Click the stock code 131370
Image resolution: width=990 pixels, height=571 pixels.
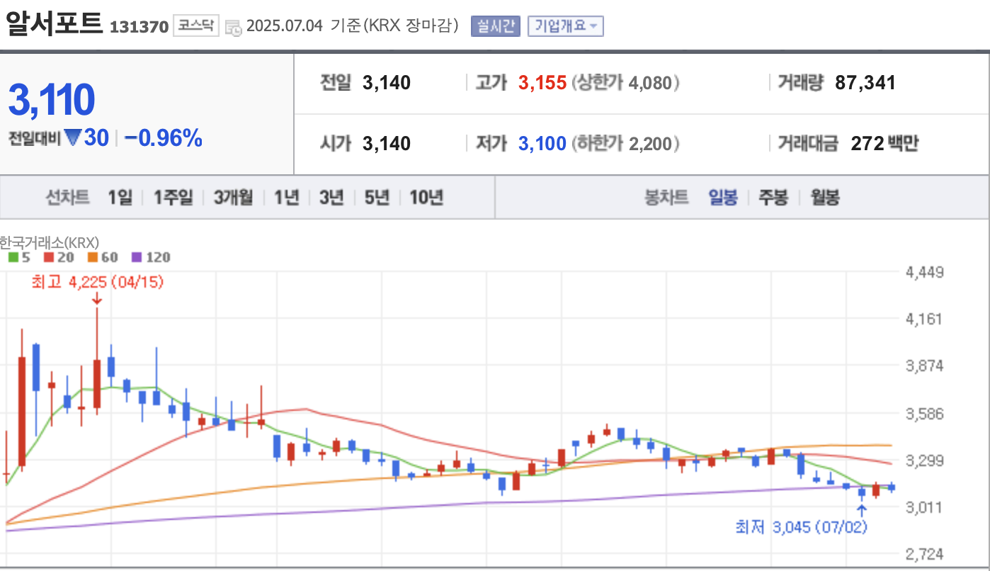click(x=139, y=27)
